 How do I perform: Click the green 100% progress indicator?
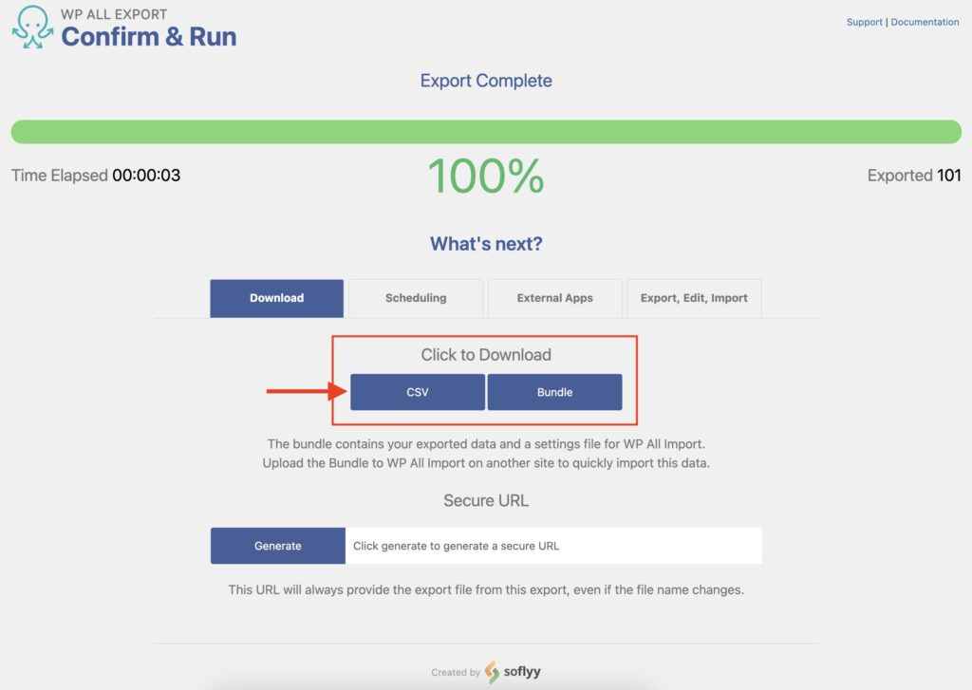tap(486, 176)
